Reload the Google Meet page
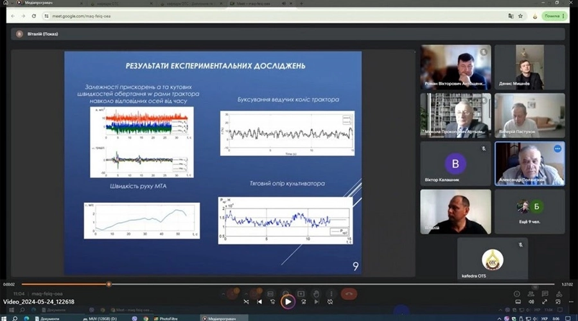This screenshot has width=578, height=321. point(33,15)
